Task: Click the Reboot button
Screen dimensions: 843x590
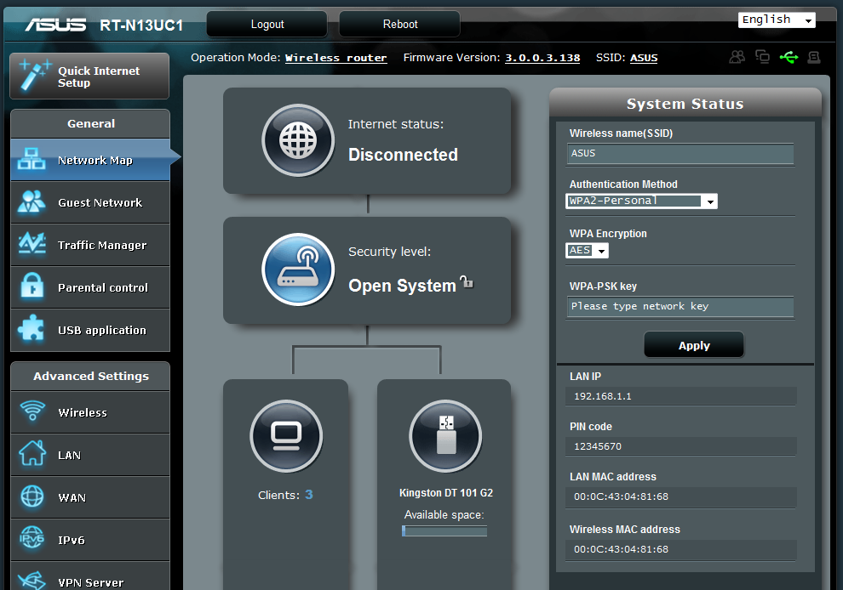Action: click(399, 24)
